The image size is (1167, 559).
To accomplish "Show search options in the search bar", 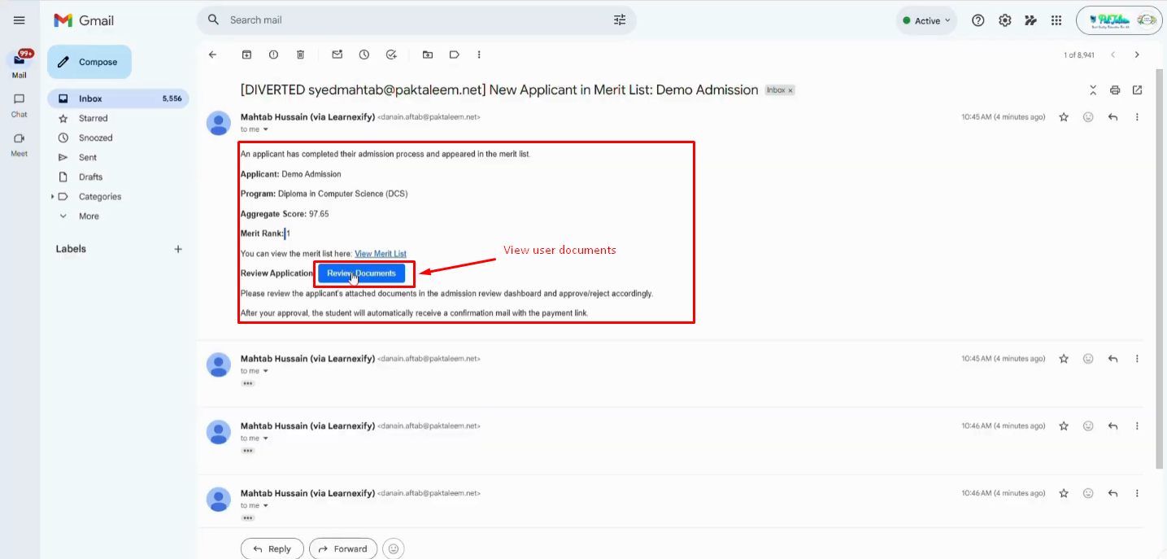I will [x=620, y=20].
